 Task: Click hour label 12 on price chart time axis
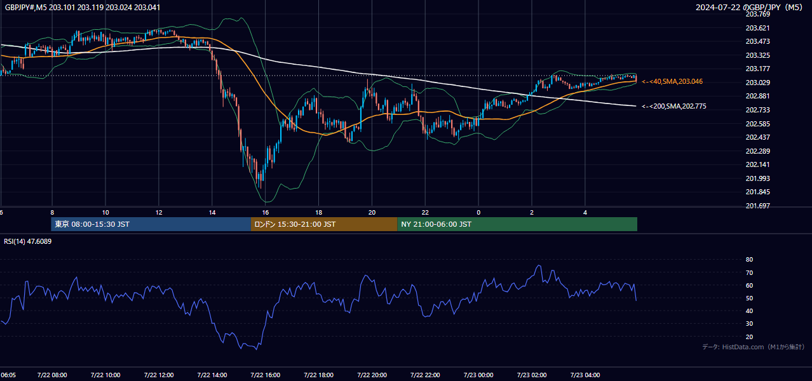click(x=159, y=213)
